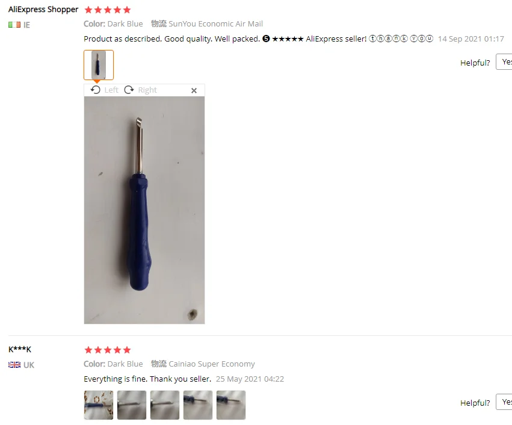Click the Cainiao Super Economy shipping label
512x425 pixels.
[x=212, y=364]
